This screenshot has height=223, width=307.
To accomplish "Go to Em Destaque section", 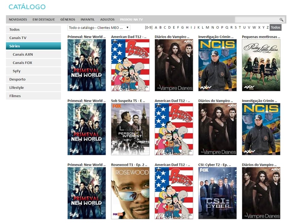I will tap(43, 19).
